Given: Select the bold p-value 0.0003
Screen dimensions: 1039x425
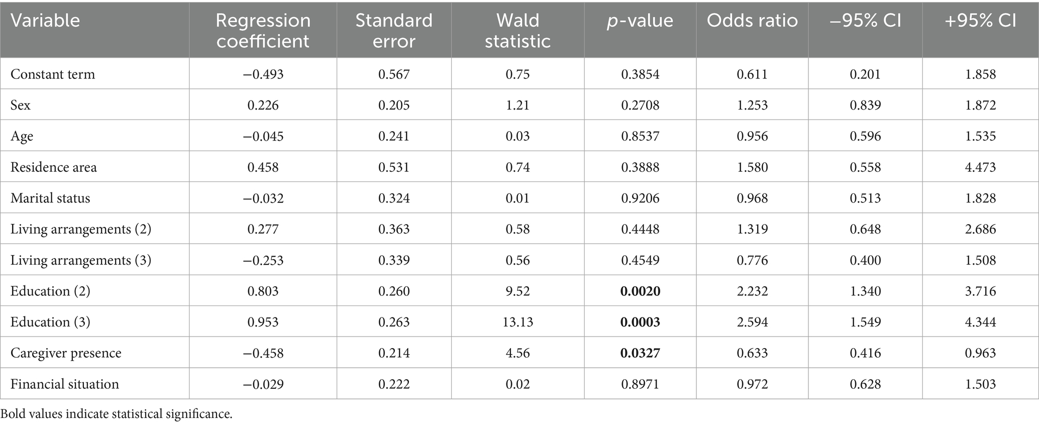Looking at the screenshot, I should pyautogui.click(x=640, y=322).
